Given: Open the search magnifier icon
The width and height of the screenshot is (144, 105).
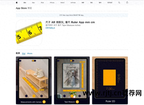Looking at the screenshot, I should (119, 3).
